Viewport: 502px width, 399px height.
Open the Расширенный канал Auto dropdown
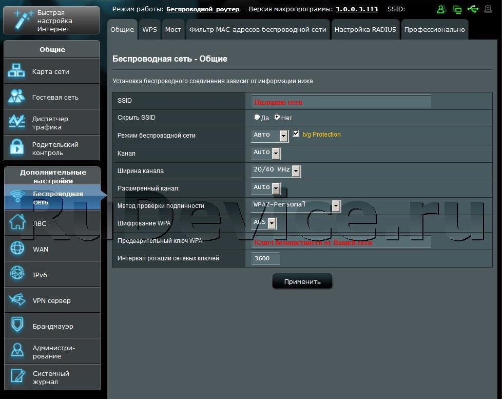pos(266,188)
